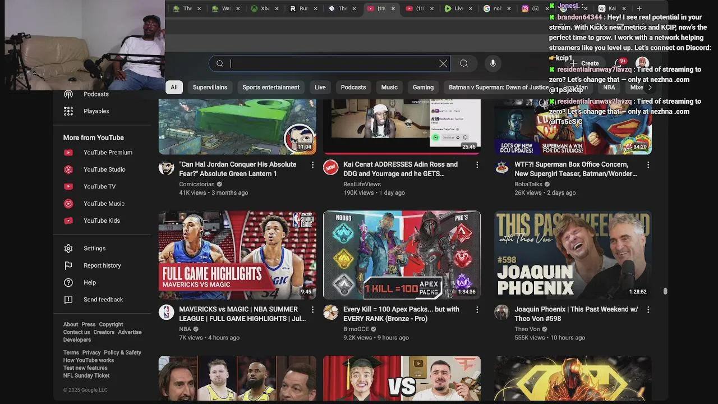The width and height of the screenshot is (718, 404).
Task: Select the Gaming filter chip
Action: click(423, 87)
